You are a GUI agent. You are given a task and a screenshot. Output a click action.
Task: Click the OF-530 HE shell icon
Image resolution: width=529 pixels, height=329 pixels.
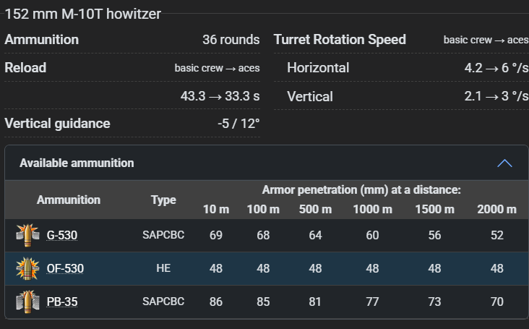(x=27, y=269)
